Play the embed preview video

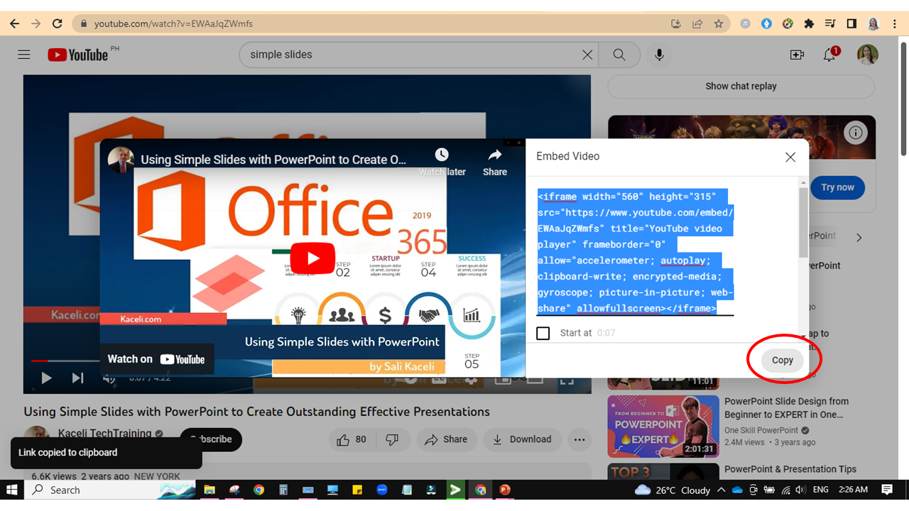pos(312,257)
